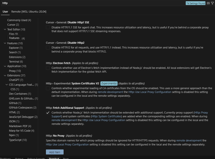Select HTML (2) tree item
This screenshot has height=159, width=215.
(x=14, y=112)
